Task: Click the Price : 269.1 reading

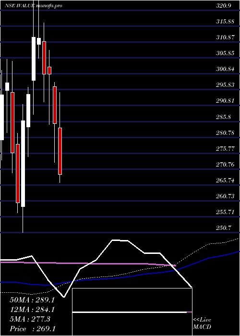Action: [x=33, y=329]
